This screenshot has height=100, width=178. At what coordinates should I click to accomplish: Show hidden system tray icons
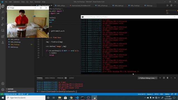coord(145,97)
